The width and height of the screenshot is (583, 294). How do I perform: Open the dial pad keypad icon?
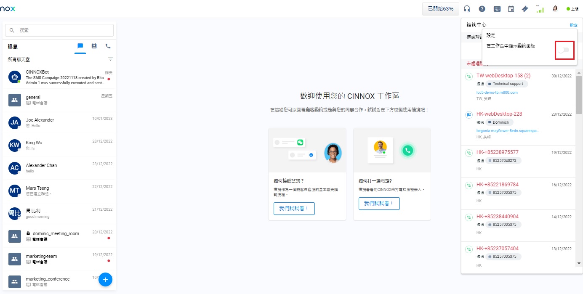tap(497, 9)
